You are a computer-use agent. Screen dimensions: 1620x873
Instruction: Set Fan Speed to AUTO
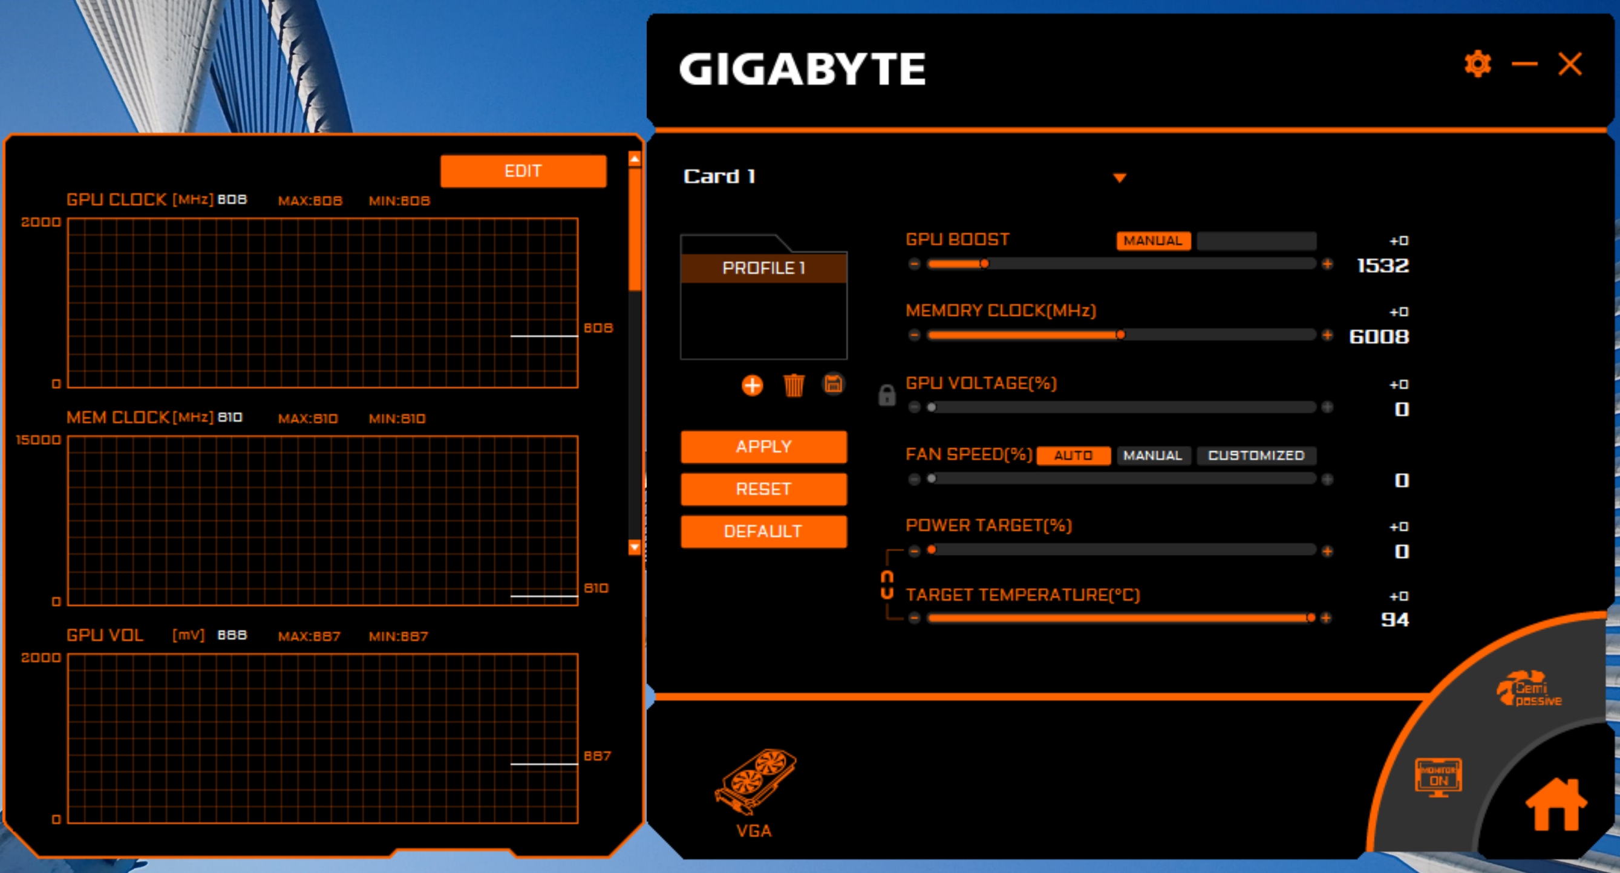1073,456
